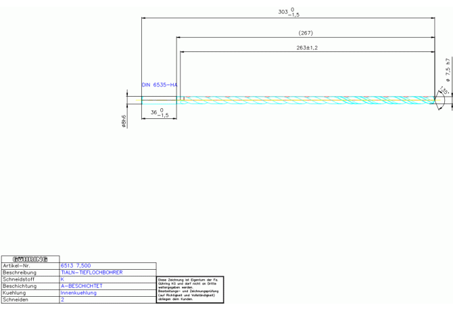Select the (267) reference dimension
This screenshot has width=453, height=311.
306,32
